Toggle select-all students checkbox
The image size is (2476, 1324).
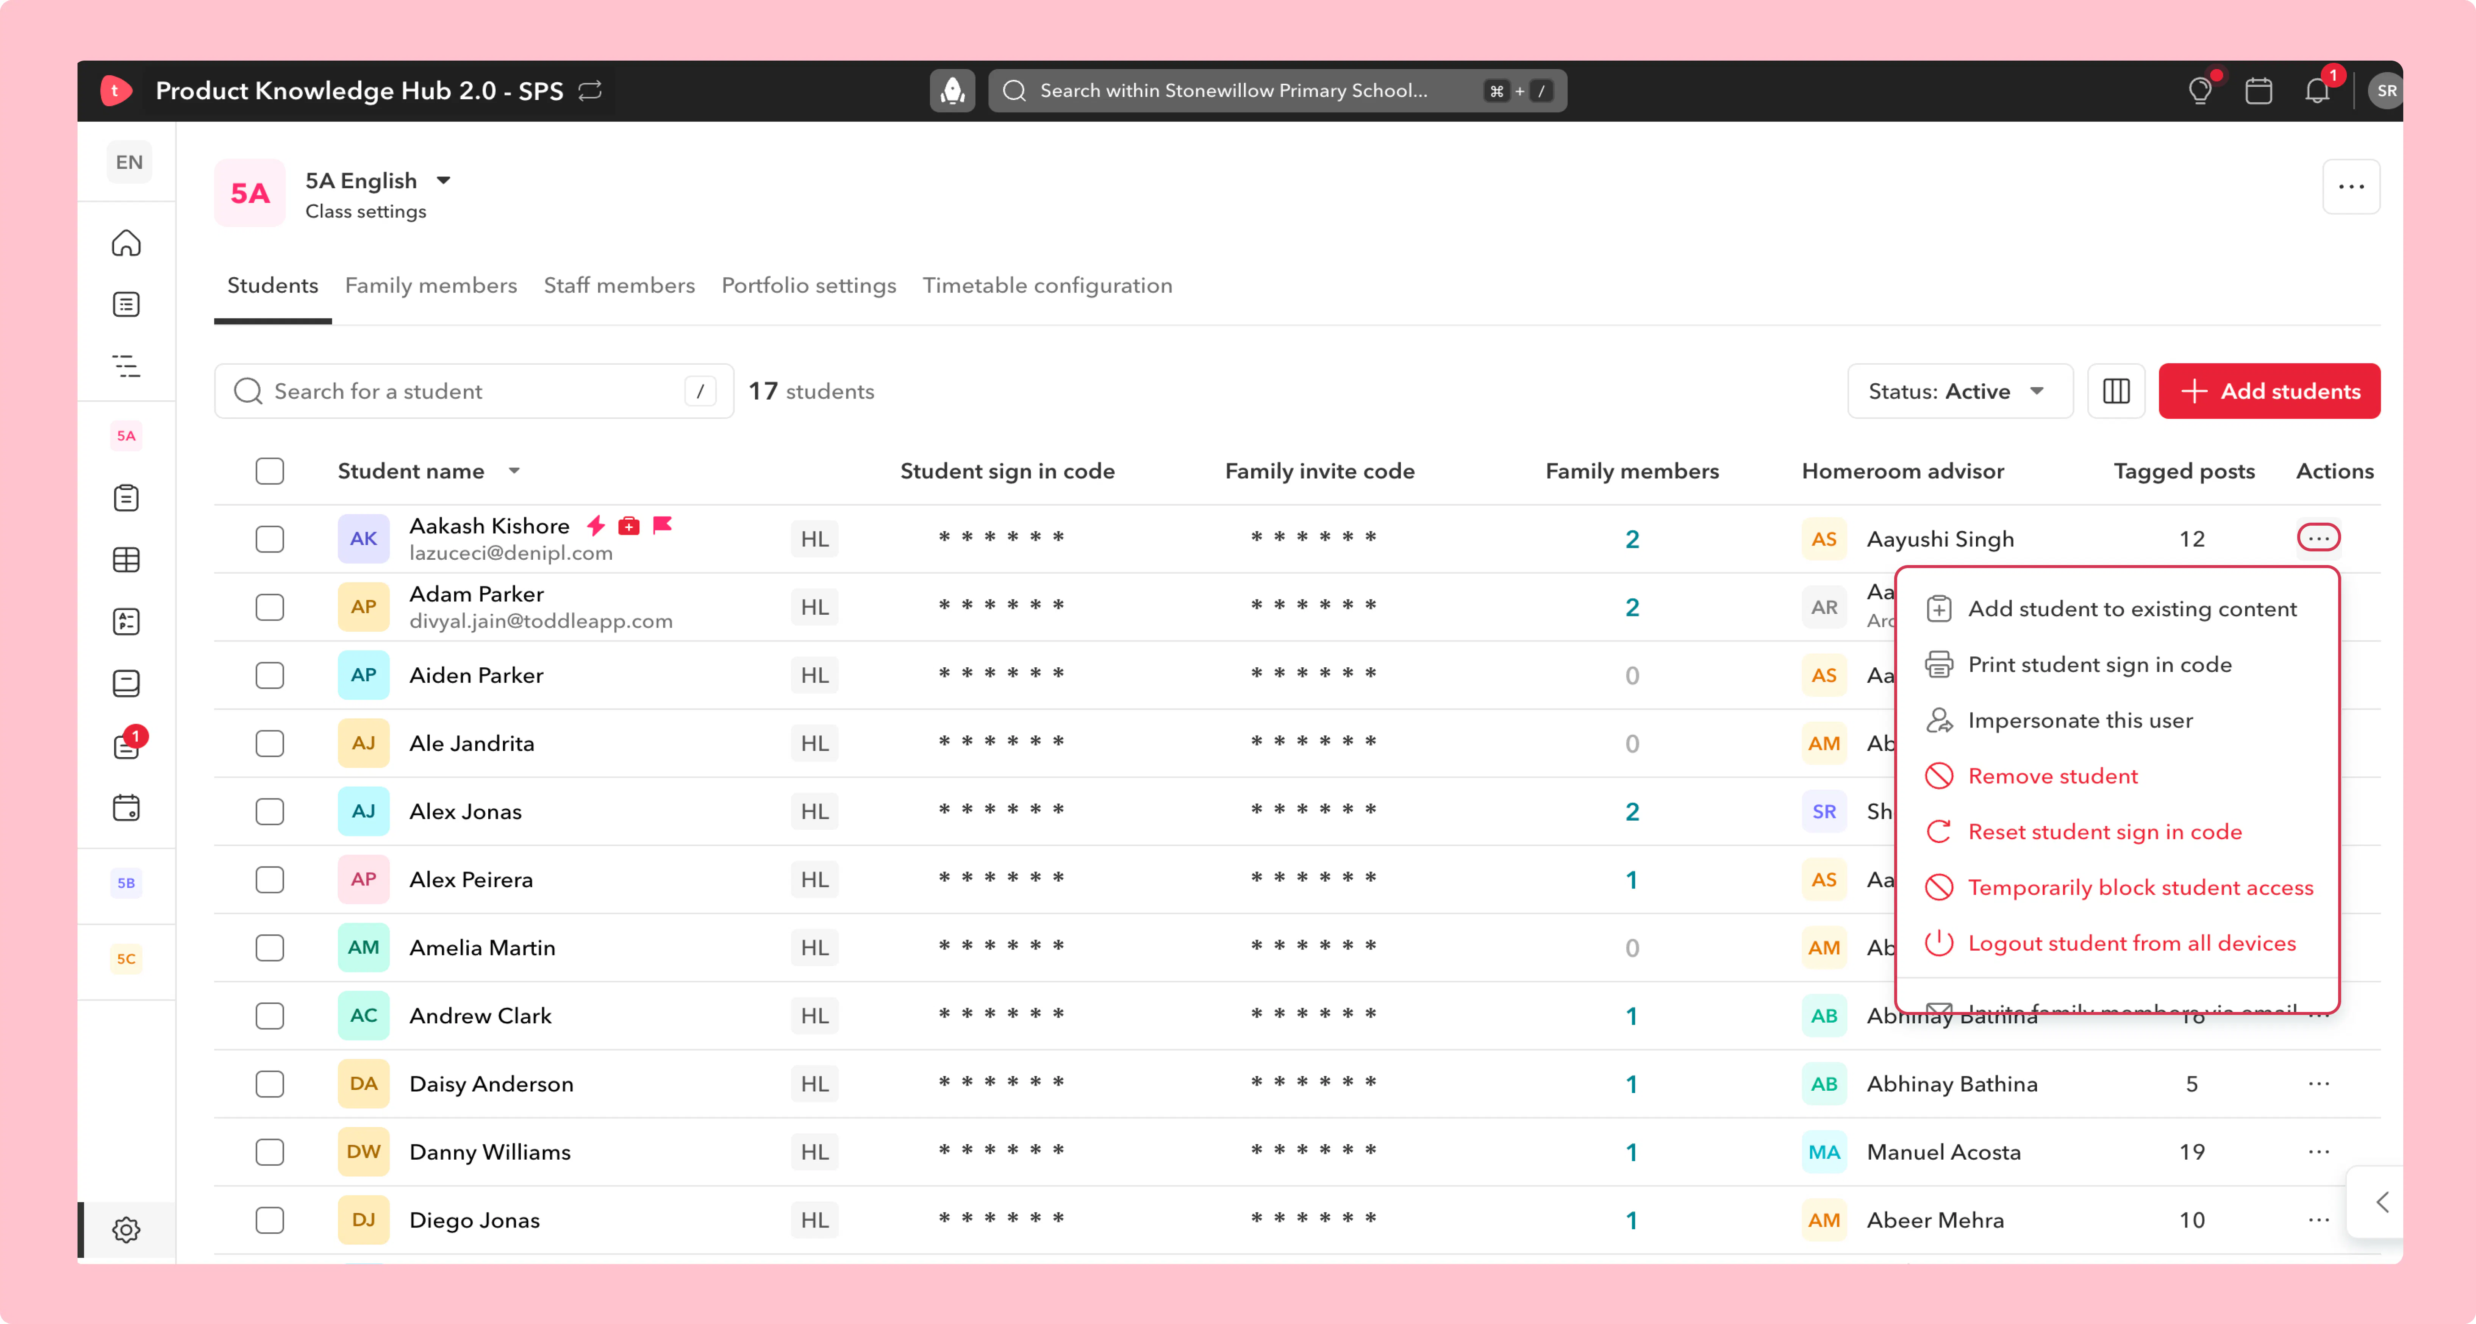pyautogui.click(x=270, y=471)
